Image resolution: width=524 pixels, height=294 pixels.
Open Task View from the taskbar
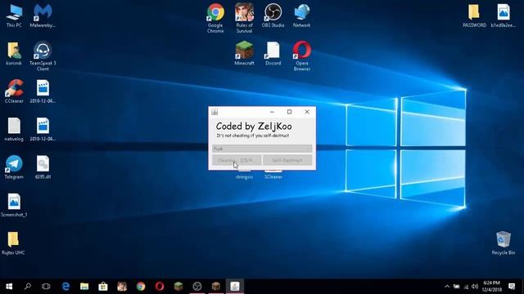coord(46,287)
